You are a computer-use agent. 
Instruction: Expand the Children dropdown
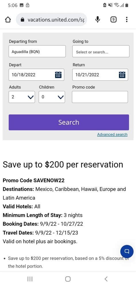52,97
